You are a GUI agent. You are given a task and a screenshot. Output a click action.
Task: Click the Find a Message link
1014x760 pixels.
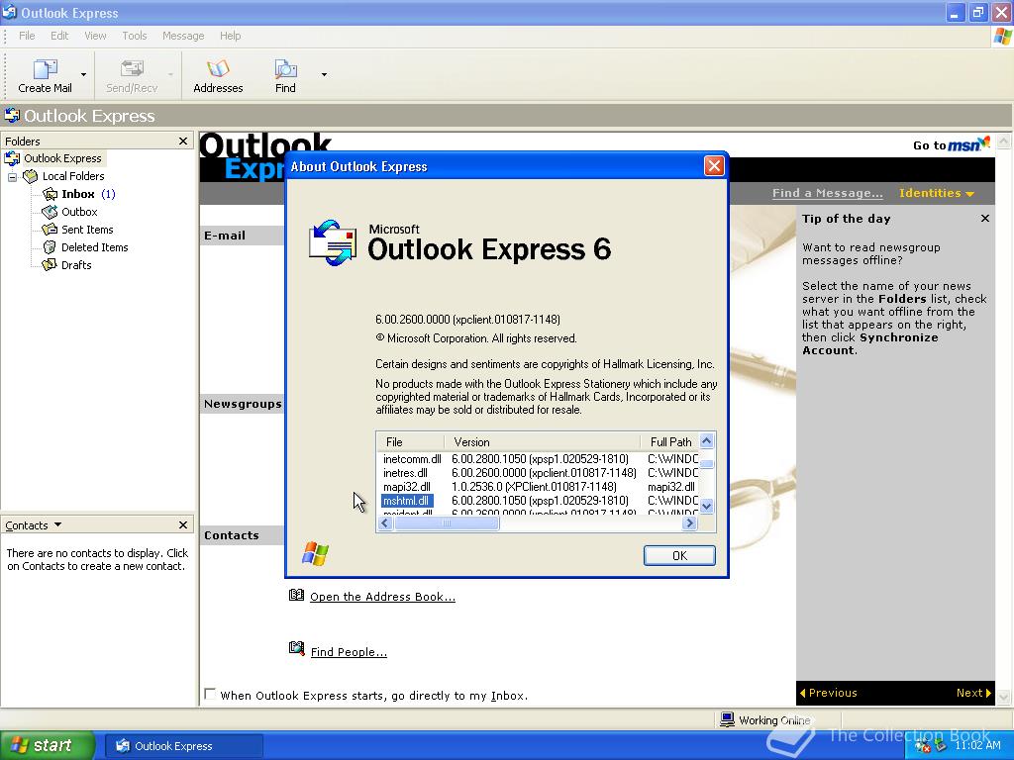pos(827,193)
